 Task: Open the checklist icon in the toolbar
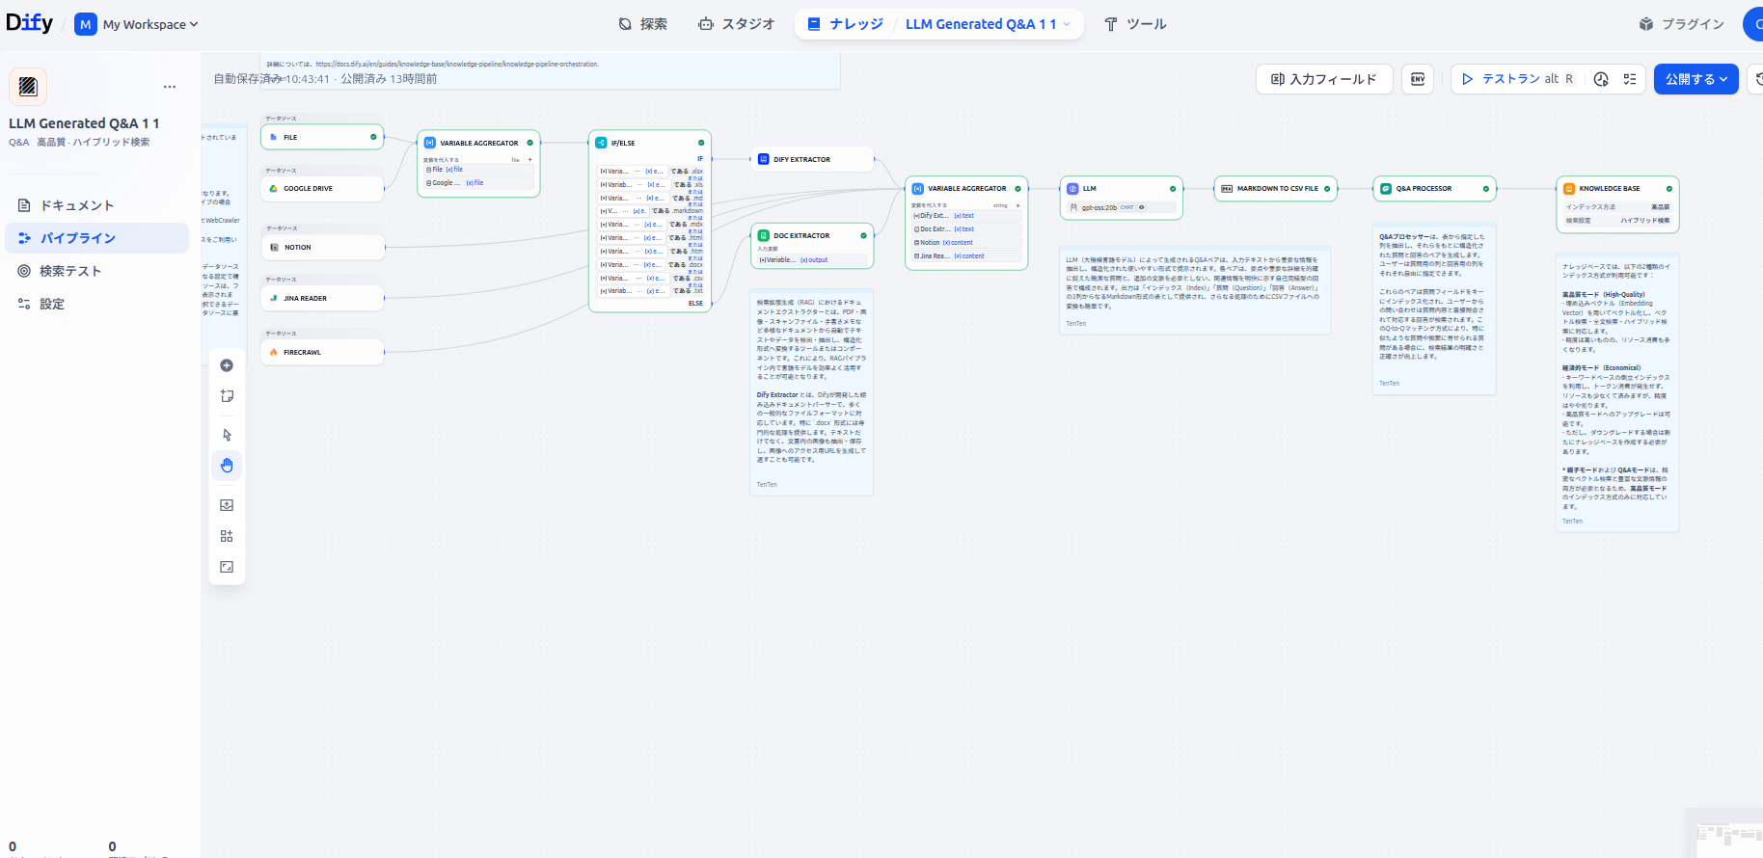point(1630,79)
